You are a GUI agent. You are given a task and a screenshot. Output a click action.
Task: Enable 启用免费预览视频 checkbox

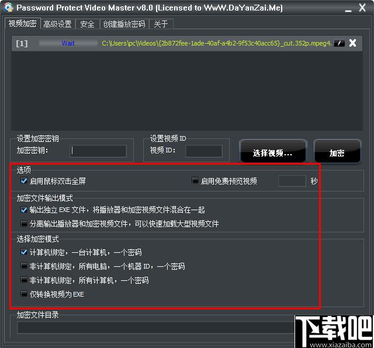pos(195,180)
